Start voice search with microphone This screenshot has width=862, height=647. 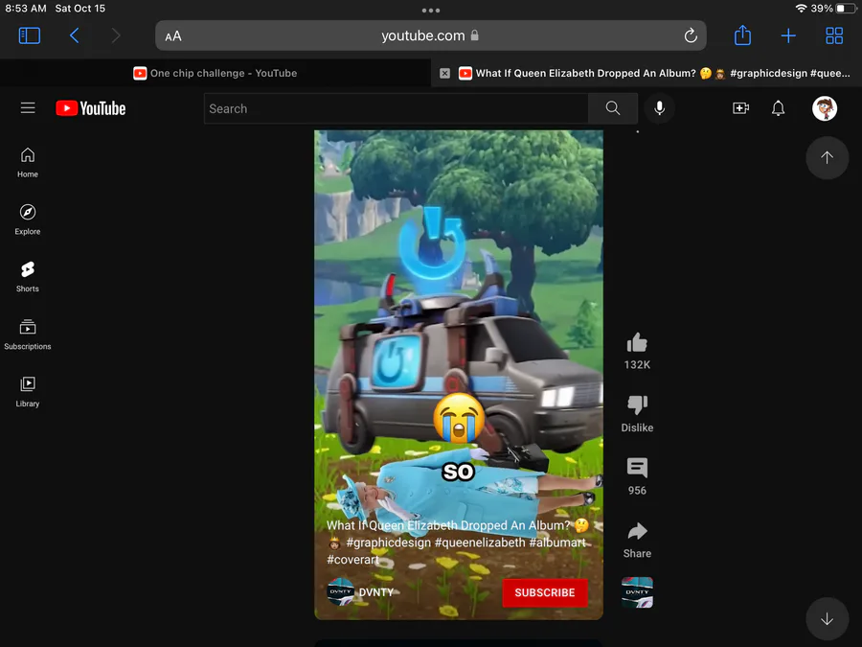tap(659, 108)
